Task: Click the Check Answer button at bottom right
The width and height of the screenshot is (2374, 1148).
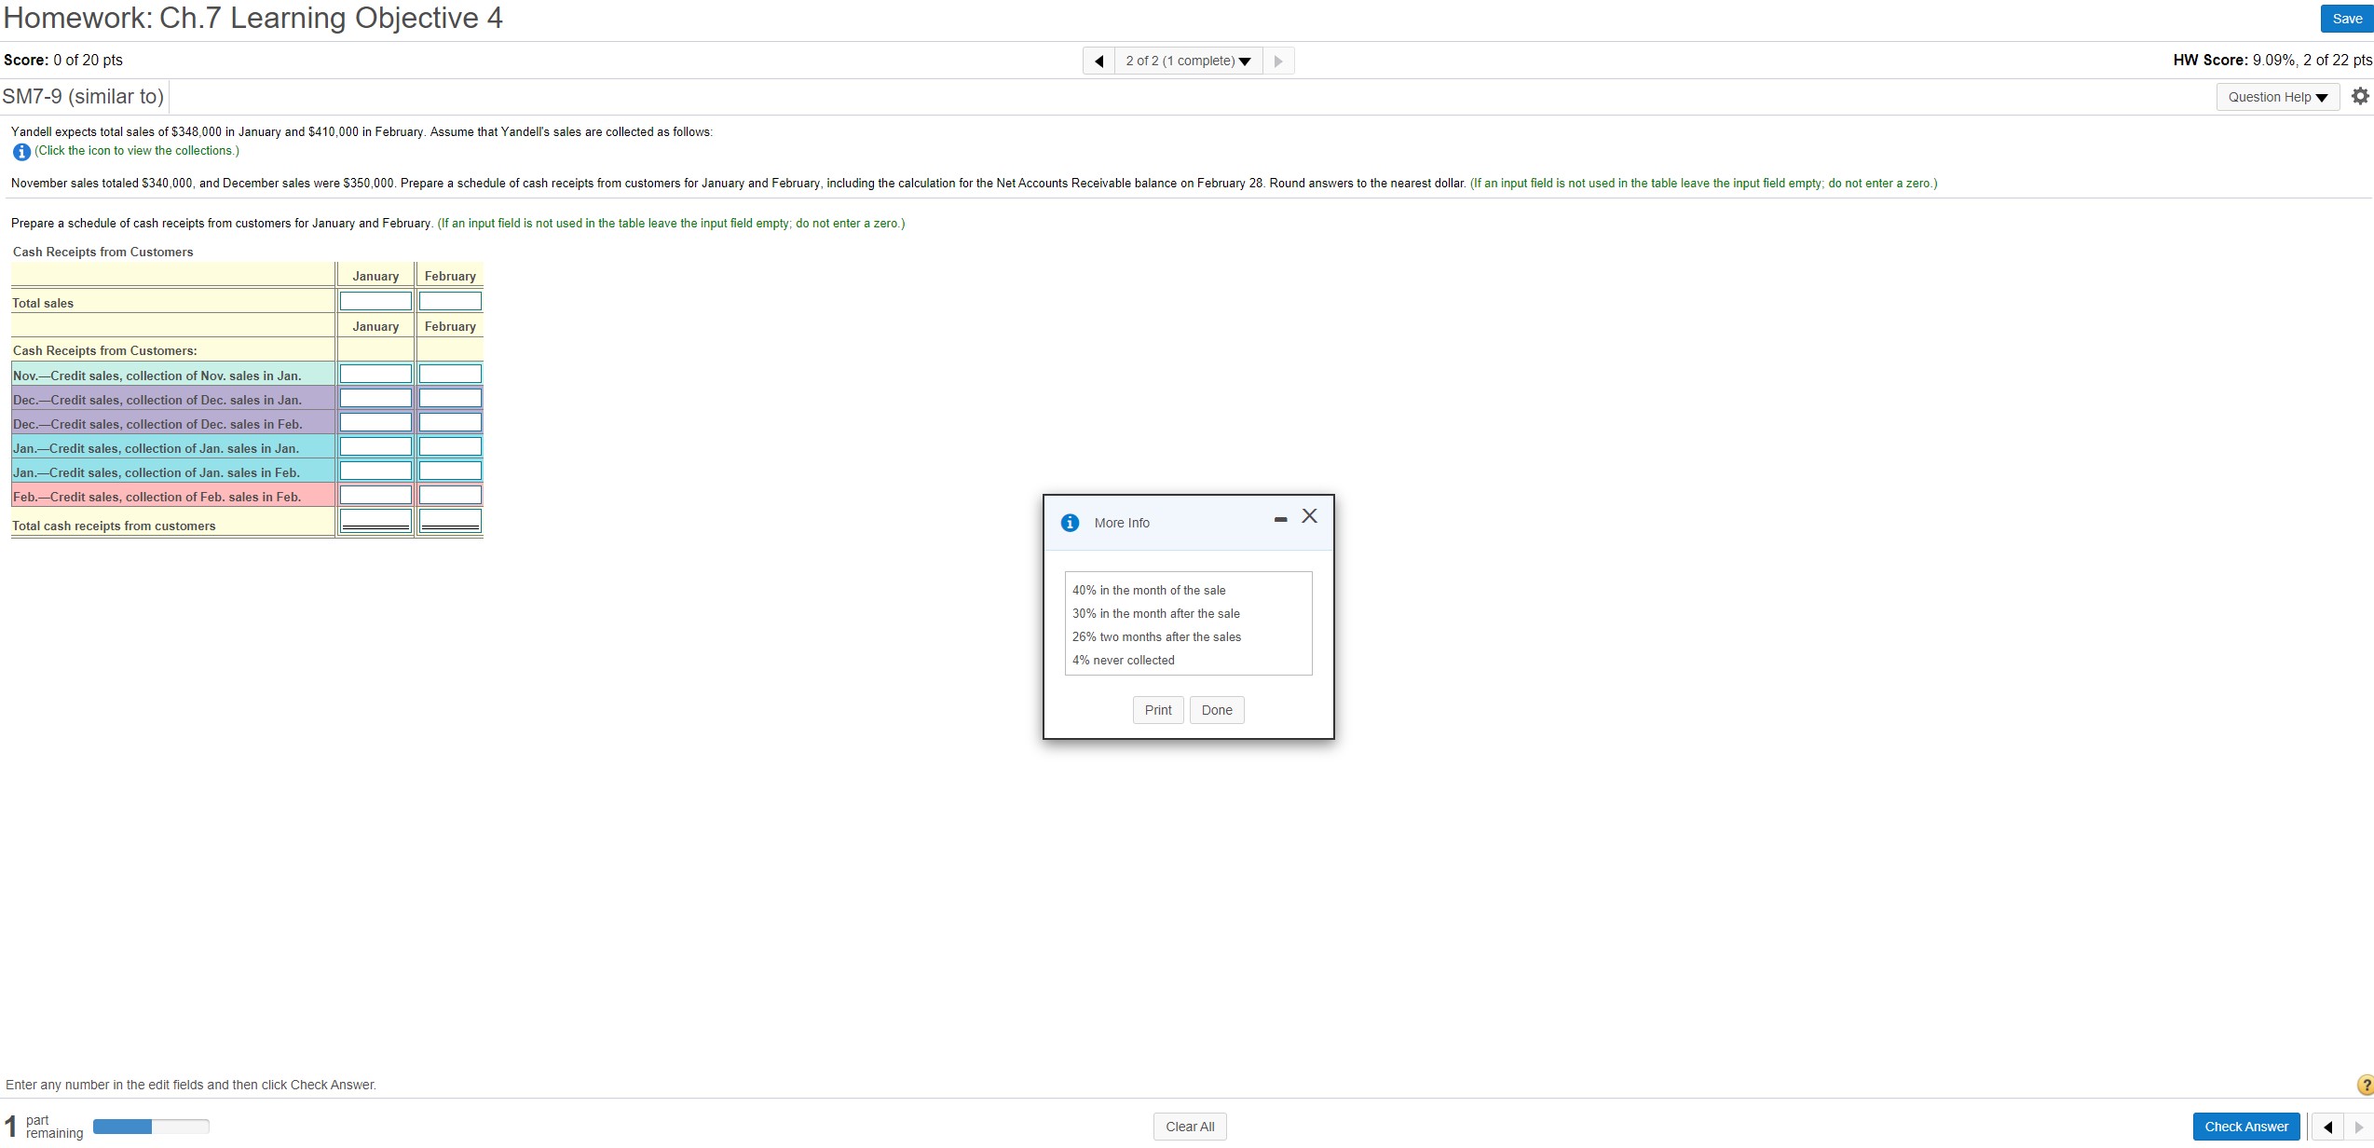Action: point(2247,1126)
